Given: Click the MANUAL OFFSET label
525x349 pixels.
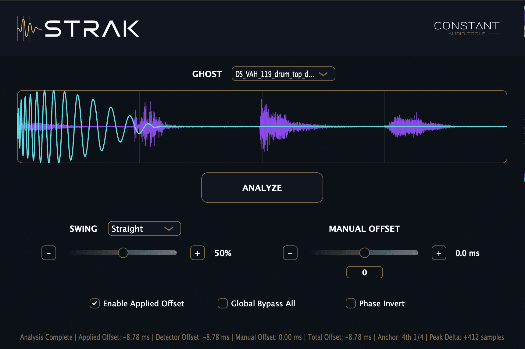Looking at the screenshot, I should pos(364,229).
